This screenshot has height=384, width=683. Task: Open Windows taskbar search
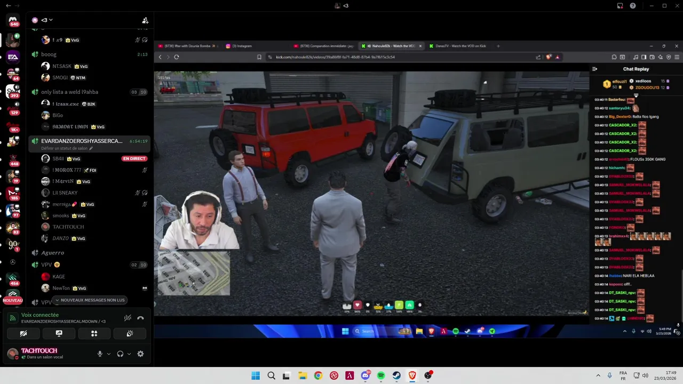click(x=271, y=375)
